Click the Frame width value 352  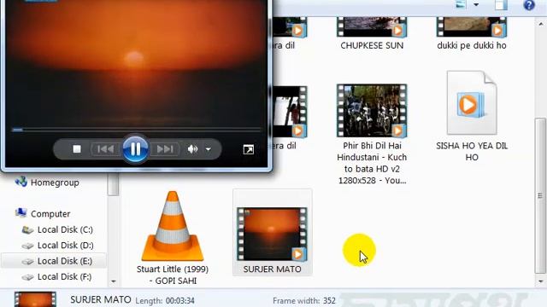tap(329, 301)
